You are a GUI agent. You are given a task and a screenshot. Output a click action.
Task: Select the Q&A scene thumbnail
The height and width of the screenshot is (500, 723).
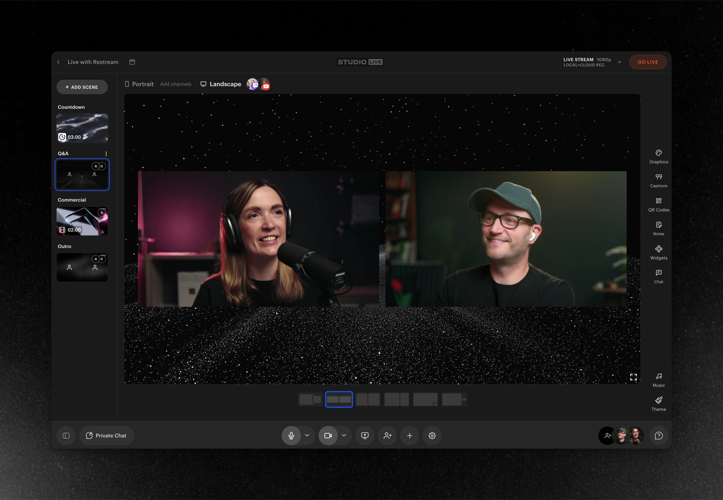pos(82,175)
